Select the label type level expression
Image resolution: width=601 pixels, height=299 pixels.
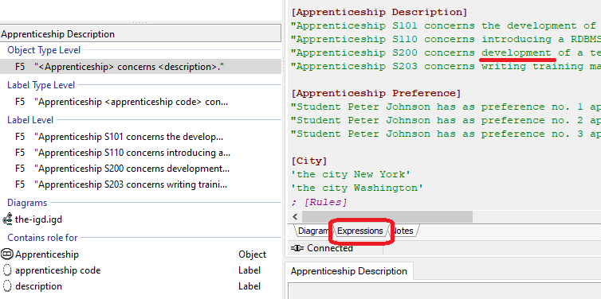(x=140, y=102)
